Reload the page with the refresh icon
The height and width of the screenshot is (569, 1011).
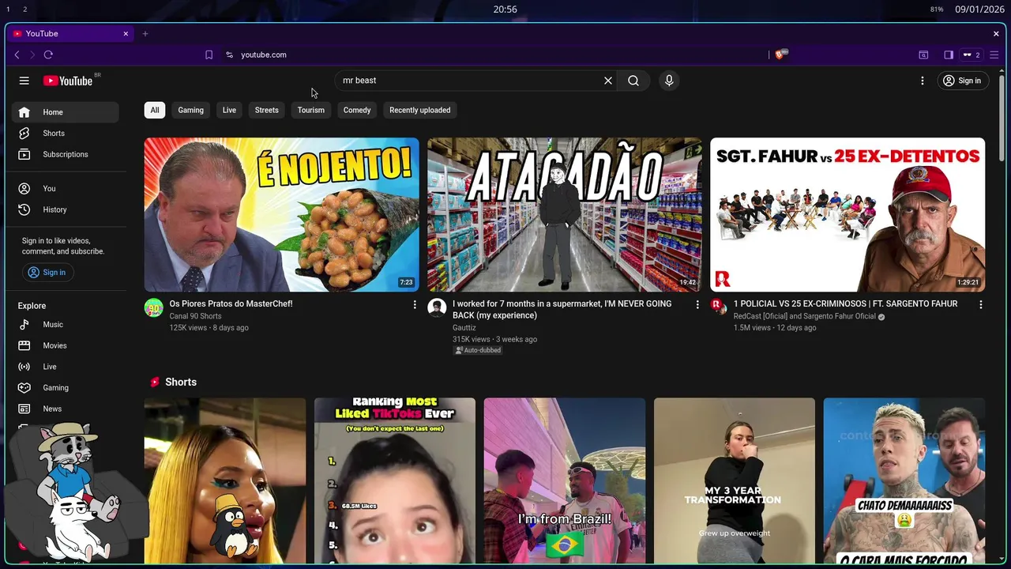[48, 55]
